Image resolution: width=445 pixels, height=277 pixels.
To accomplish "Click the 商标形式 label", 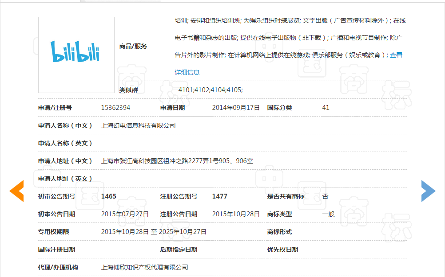I will pos(279,232).
